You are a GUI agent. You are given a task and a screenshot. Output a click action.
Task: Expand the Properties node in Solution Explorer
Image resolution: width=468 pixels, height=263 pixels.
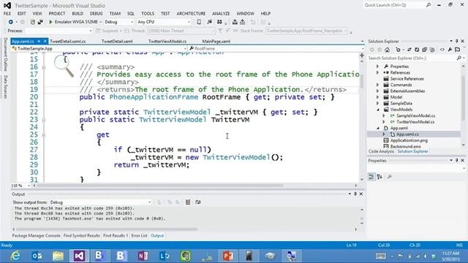(x=377, y=66)
